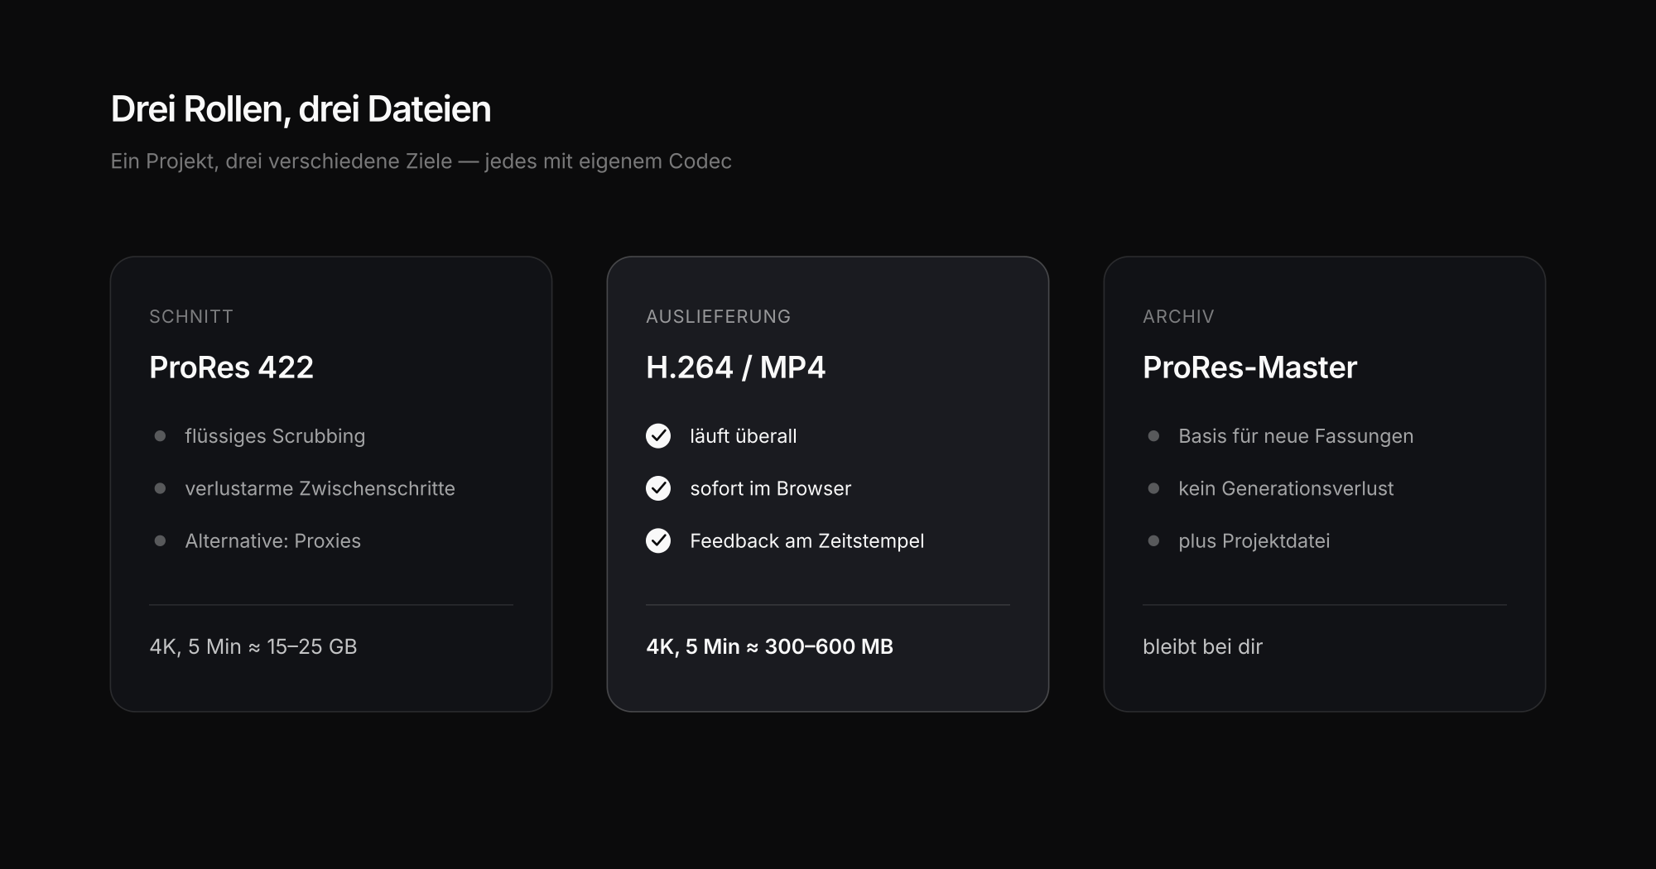Click the text 'verlustarme Zwischenschritte'

tap(320, 488)
